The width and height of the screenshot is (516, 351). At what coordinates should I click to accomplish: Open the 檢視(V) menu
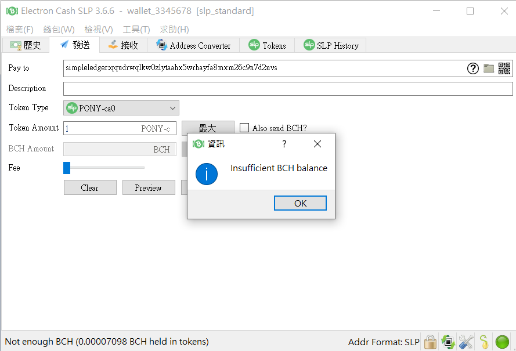coord(99,30)
